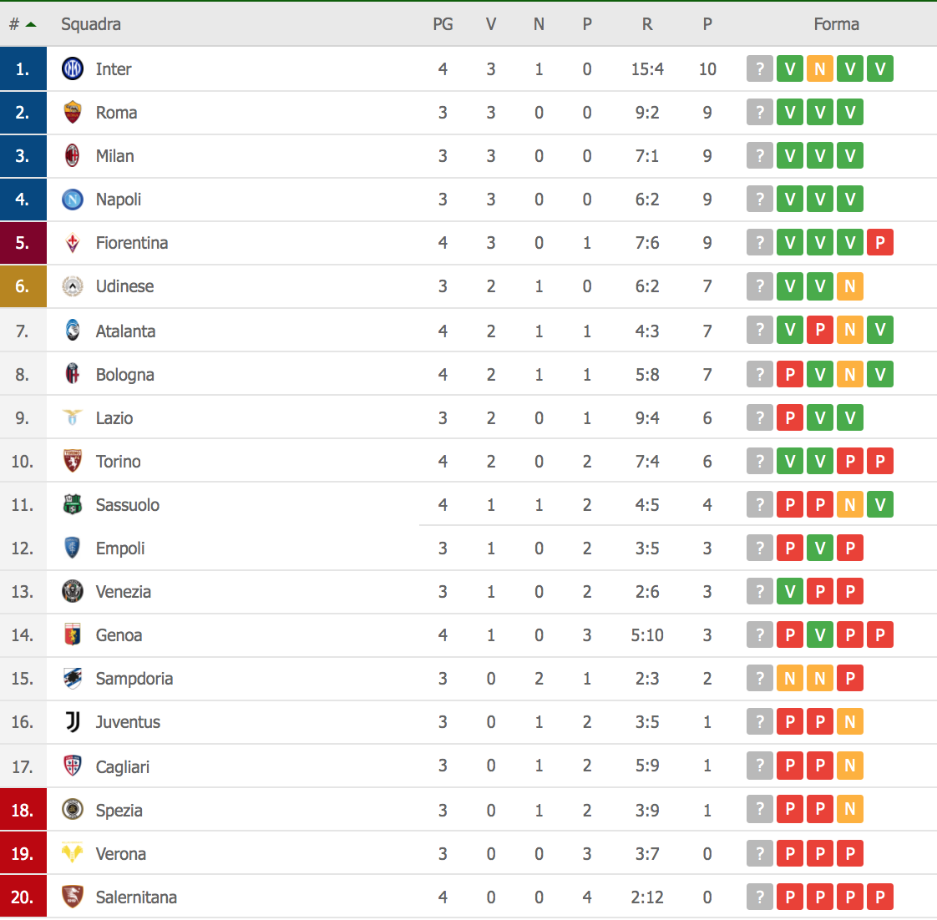The height and width of the screenshot is (920, 937).
Task: Click the Napoli crest icon
Action: (x=73, y=200)
